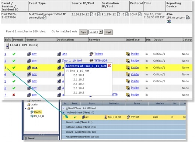The image size is (195, 143).
Task: Open rule 3 edit link
Action: [5, 68]
